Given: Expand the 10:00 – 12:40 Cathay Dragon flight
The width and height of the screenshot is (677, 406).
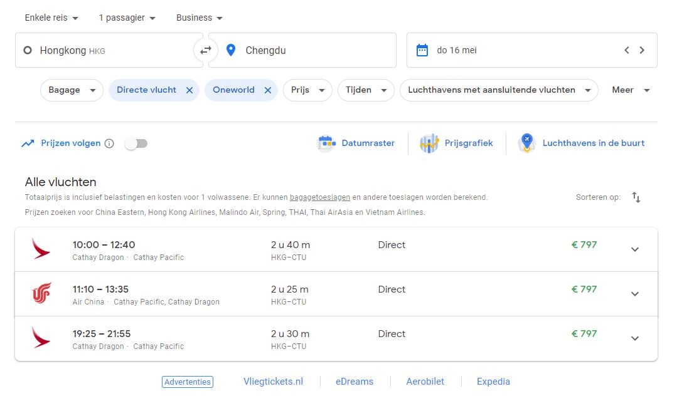Looking at the screenshot, I should (634, 249).
